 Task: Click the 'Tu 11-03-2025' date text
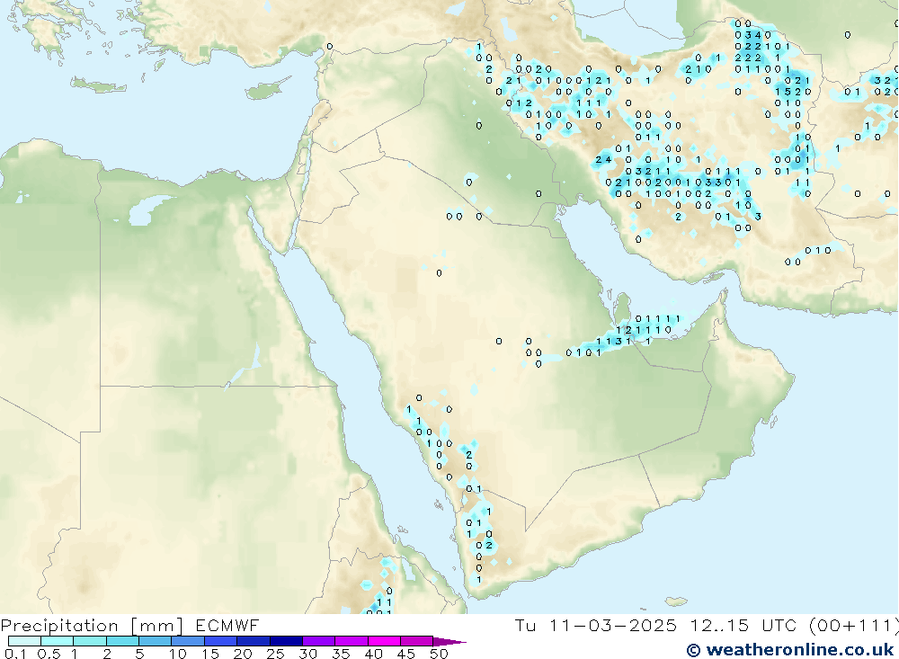pyautogui.click(x=596, y=626)
